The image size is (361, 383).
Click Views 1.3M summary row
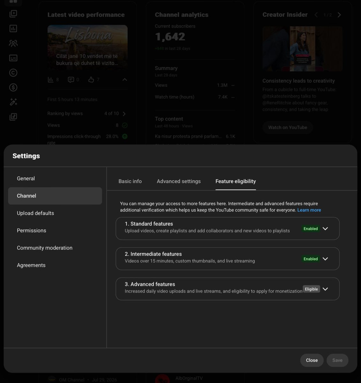[x=195, y=85]
